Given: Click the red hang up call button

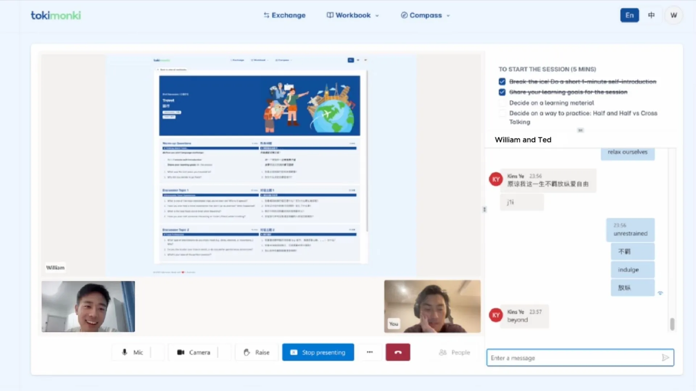Looking at the screenshot, I should (x=398, y=352).
